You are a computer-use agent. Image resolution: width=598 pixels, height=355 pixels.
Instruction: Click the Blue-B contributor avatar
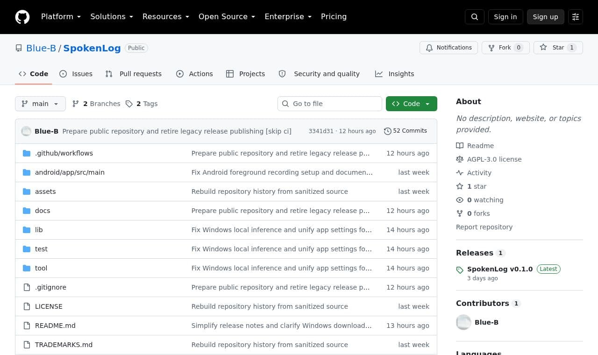[x=463, y=322]
